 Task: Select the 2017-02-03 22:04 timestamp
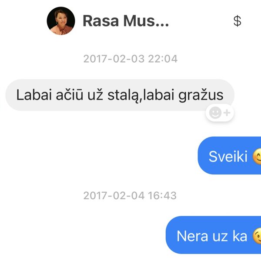point(130,59)
